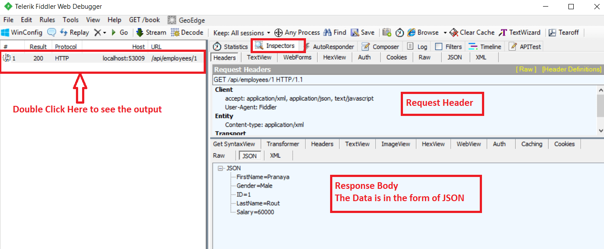
Task: Switch to the Statistics tab
Action: coord(230,47)
